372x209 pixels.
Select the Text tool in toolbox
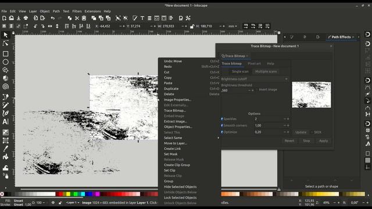coord(5,121)
